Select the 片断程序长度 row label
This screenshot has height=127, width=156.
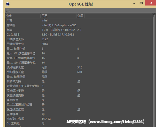(x=15, y=72)
